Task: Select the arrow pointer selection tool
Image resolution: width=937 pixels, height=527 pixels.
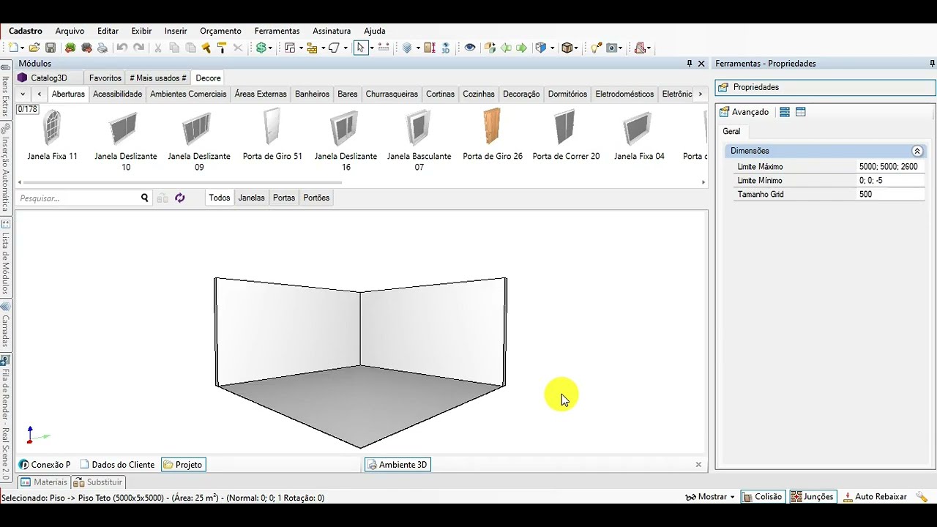Action: click(360, 48)
